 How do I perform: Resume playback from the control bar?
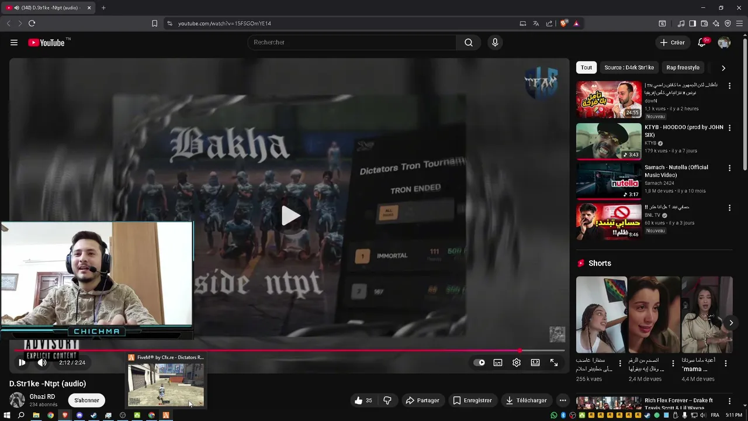[x=22, y=363]
